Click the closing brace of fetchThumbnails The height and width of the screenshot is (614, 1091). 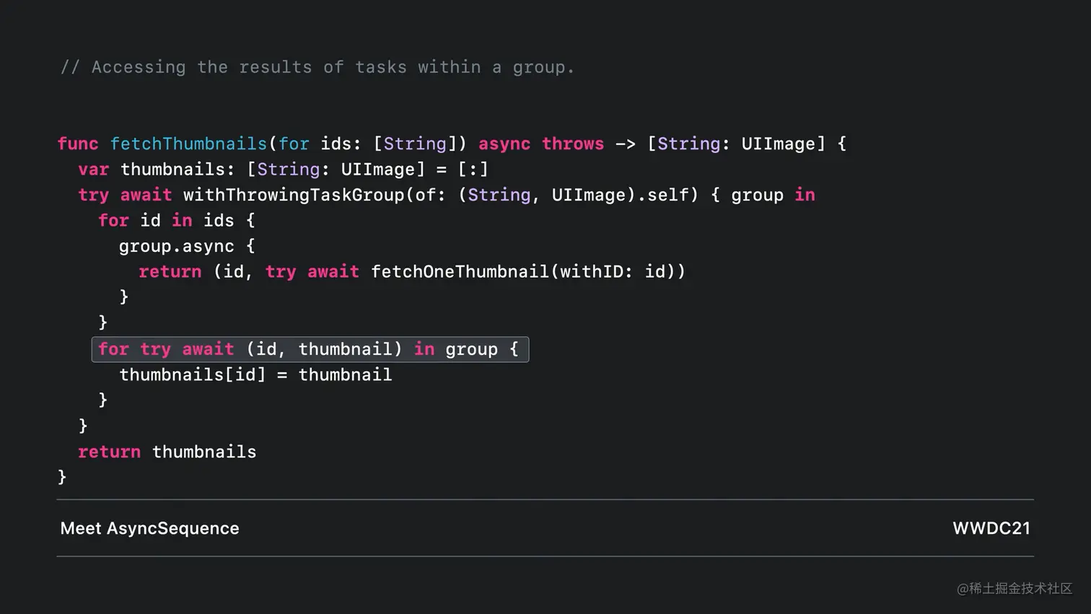(x=63, y=476)
